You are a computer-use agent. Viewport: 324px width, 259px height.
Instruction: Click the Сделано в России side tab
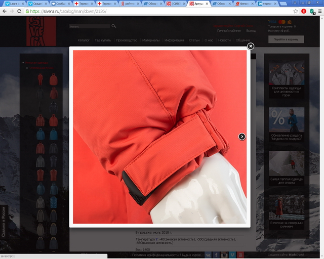[x=4, y=222]
